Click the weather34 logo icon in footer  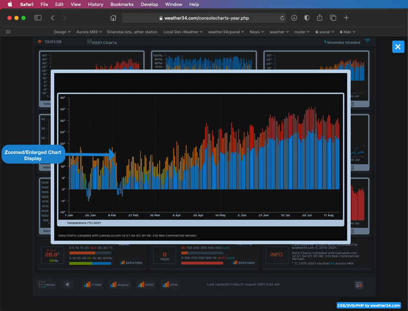click(359, 284)
